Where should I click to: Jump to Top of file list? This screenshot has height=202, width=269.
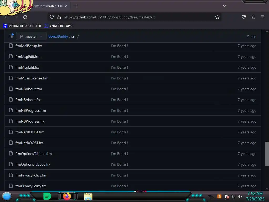tap(251, 36)
